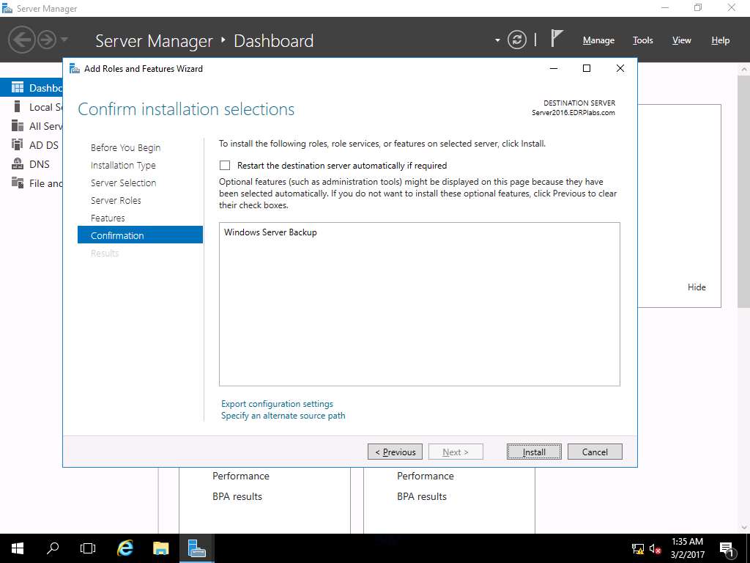
Task: Click Server Manager taskbar icon
Action: tap(196, 548)
